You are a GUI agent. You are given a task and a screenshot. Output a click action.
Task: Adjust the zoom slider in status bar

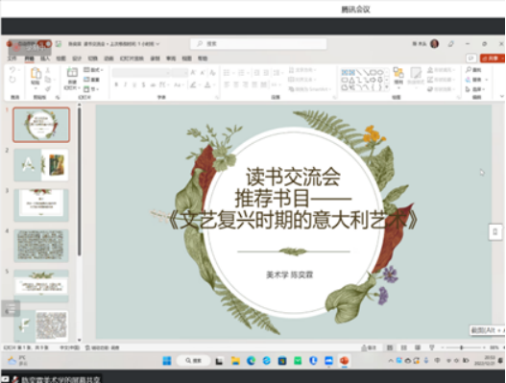463,347
